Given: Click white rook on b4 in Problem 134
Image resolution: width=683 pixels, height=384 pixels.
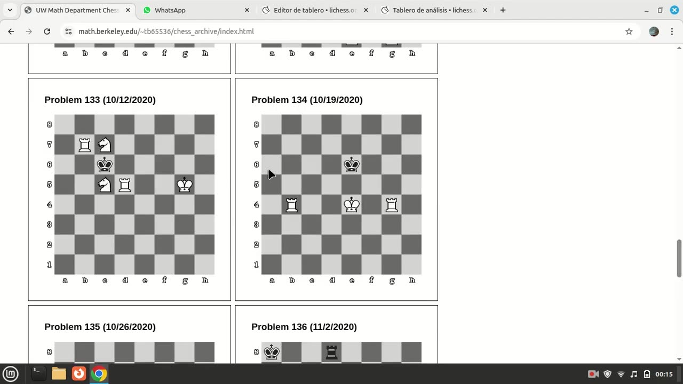Looking at the screenshot, I should pos(291,205).
